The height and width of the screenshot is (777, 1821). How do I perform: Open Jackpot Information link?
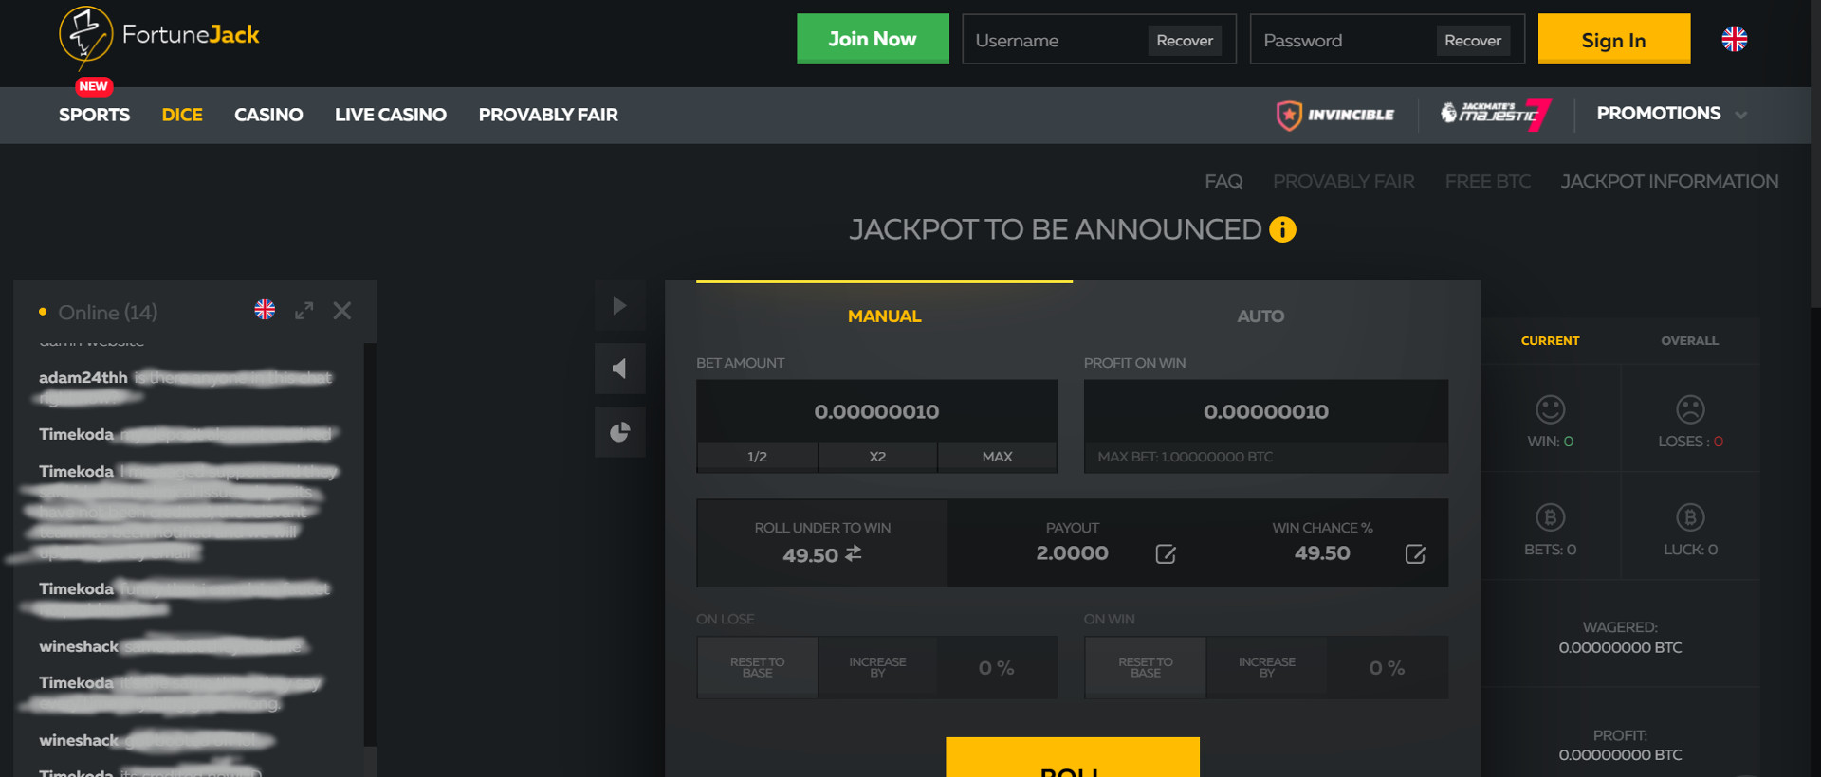[x=1669, y=181]
